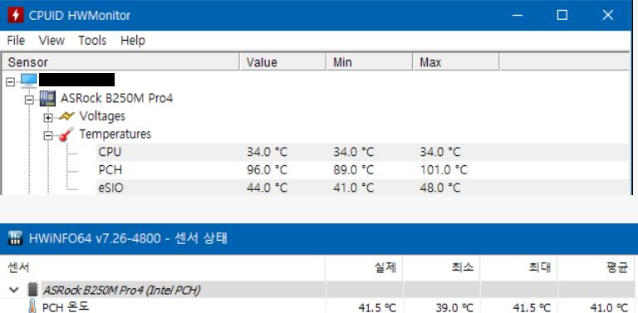Collapse the root computer tree node
Screen dimensions: 638x313
[x=10, y=82]
